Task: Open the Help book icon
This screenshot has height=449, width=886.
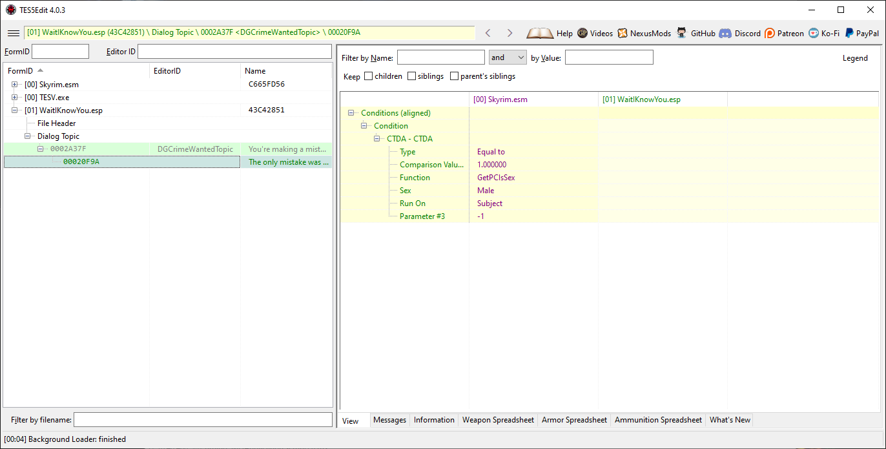Action: pyautogui.click(x=540, y=33)
